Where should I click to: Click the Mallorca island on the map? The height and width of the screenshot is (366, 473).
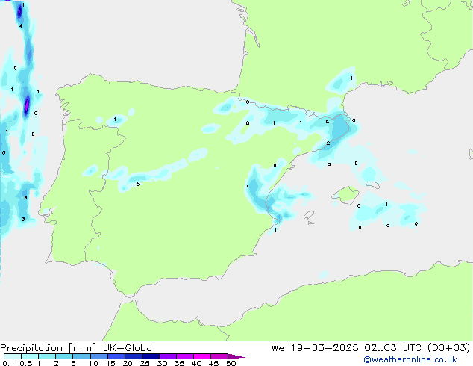point(345,194)
